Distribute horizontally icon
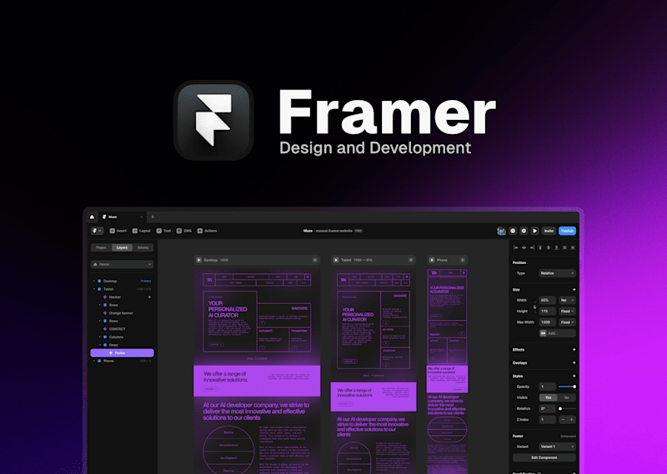This screenshot has height=474, width=667. click(x=565, y=247)
